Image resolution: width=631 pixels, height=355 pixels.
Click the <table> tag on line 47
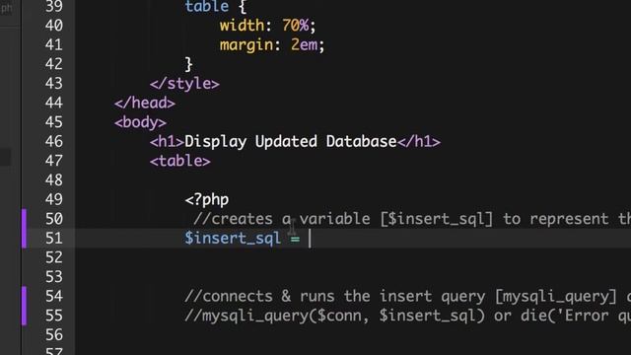pyautogui.click(x=179, y=161)
